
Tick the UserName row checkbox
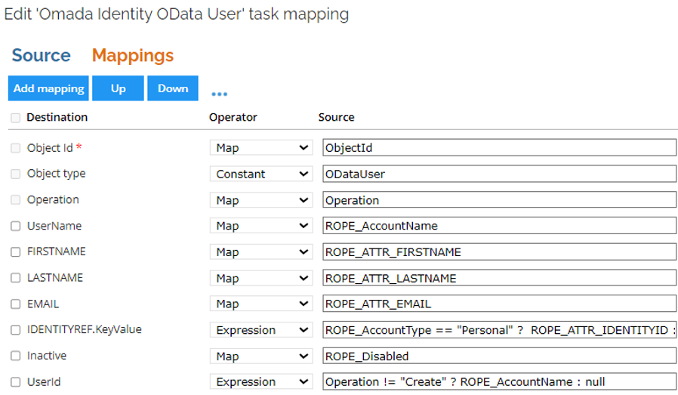click(x=16, y=226)
